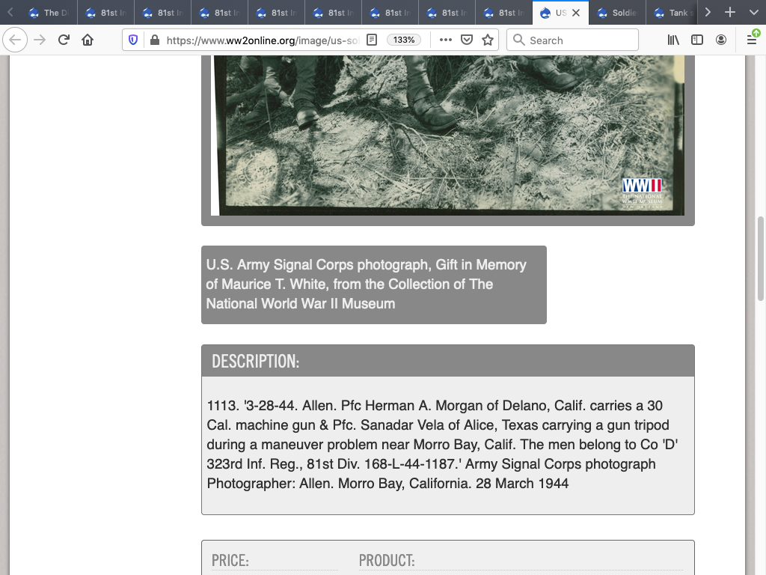Toggle the sidebar panel
The height and width of the screenshot is (575, 766).
697,40
